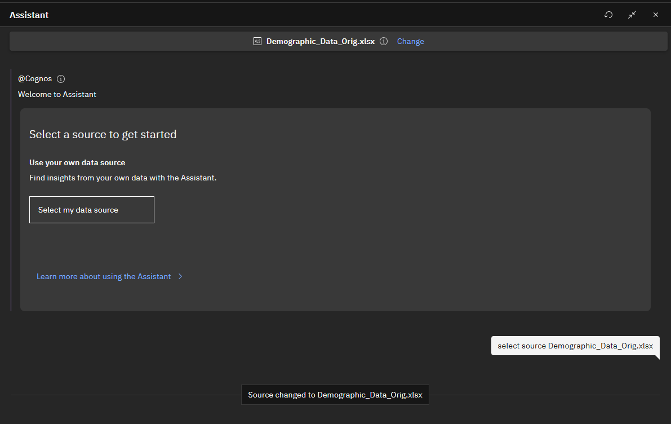The image size is (671, 424).
Task: Click the Change data source link
Action: tap(410, 42)
